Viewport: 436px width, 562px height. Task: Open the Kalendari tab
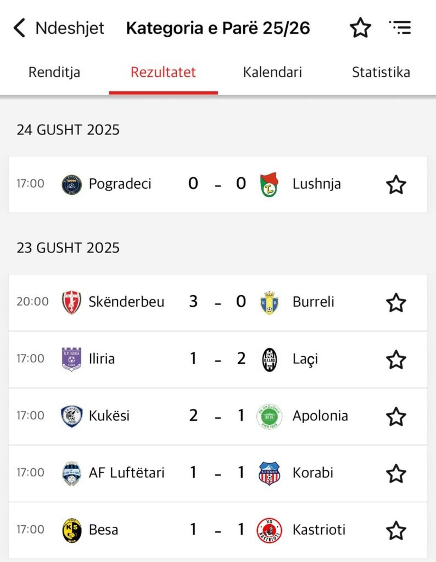(x=272, y=72)
